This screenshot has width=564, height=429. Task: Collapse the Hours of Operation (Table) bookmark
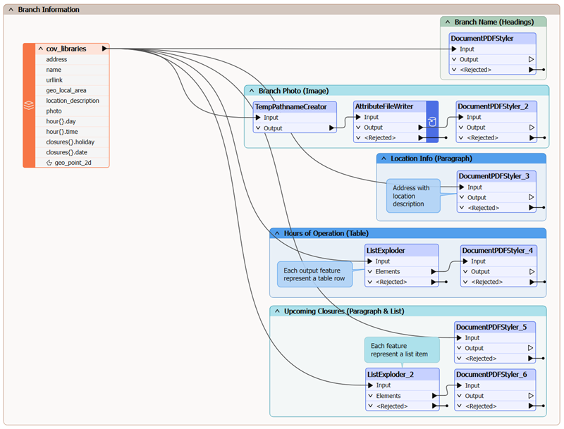click(277, 233)
